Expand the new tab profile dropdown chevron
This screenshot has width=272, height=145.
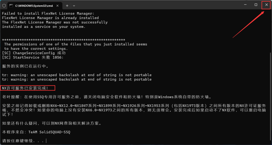tap(74, 6)
